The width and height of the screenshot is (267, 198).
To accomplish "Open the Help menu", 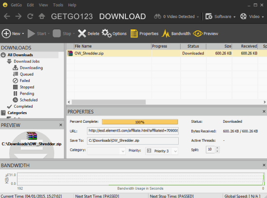I will click(x=72, y=5).
